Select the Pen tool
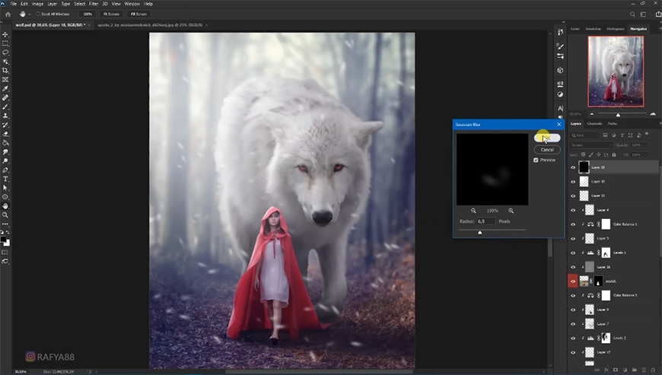 (5, 170)
